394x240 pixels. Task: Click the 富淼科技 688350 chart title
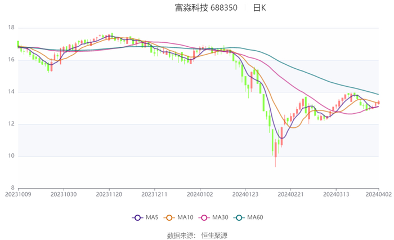(206, 8)
